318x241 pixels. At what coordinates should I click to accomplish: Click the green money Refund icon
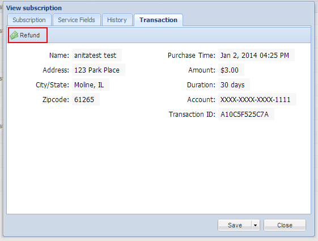(x=14, y=35)
